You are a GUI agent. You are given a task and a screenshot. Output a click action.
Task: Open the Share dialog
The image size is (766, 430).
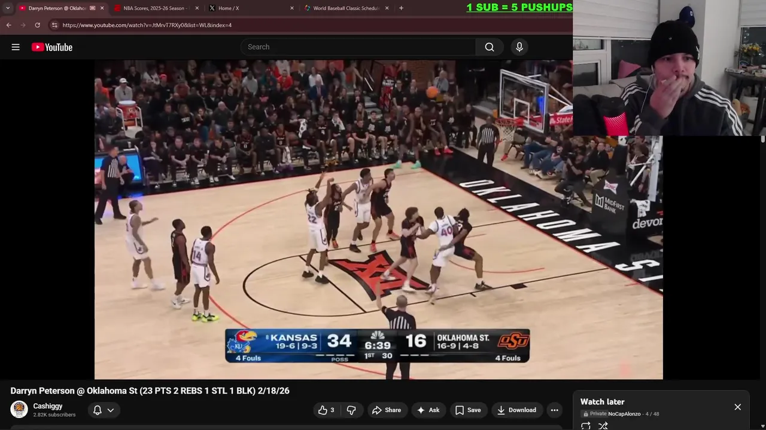tap(386, 410)
